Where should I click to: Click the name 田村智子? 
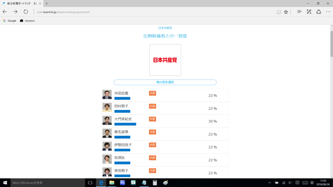[121, 106]
